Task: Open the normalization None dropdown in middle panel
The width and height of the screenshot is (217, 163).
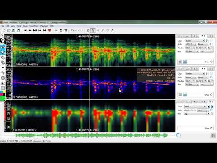Action: coord(203,77)
